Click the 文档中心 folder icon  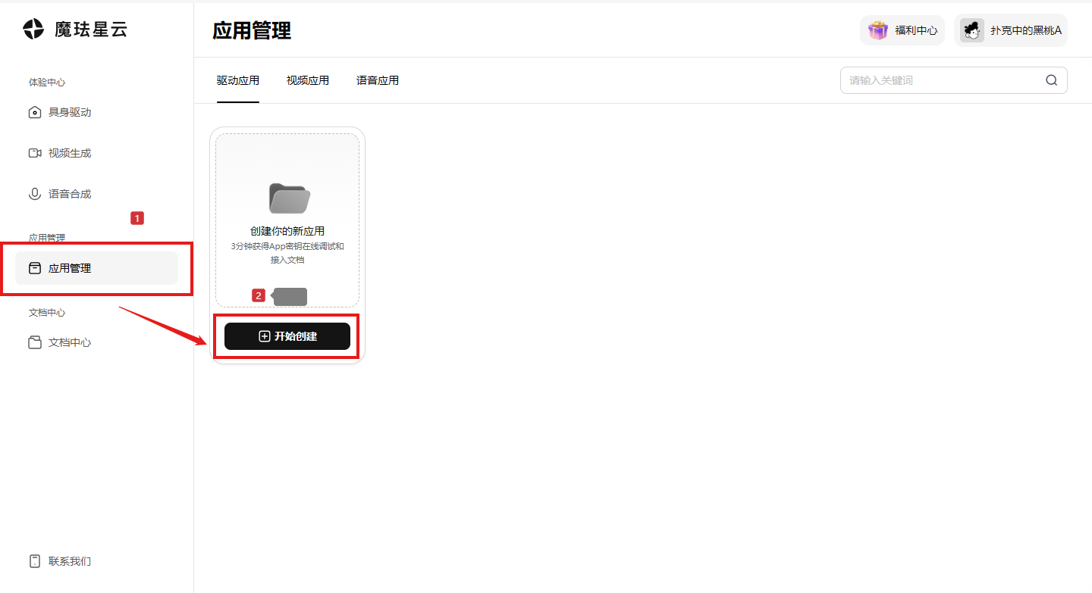35,342
